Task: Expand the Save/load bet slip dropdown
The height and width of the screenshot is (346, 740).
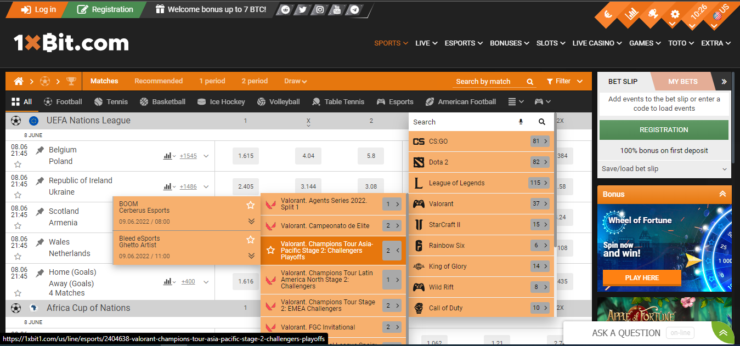Action: click(x=664, y=168)
